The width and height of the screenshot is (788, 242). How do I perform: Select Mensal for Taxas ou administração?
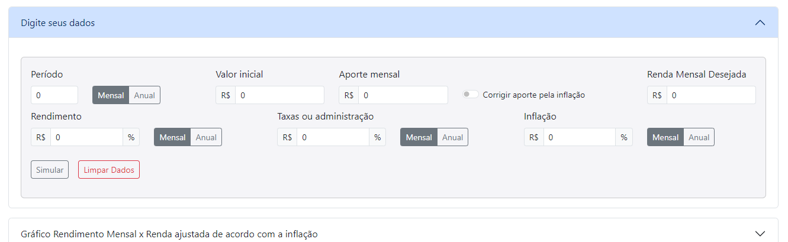[419, 137]
